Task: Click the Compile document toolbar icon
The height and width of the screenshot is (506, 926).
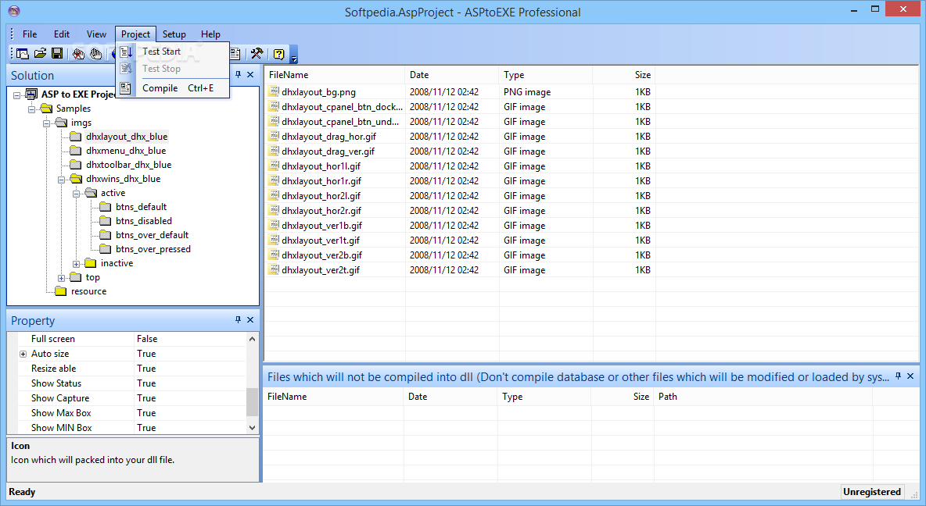Action: coord(235,54)
